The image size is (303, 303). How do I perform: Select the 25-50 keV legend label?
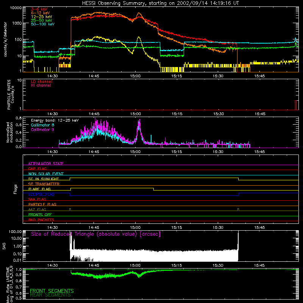(x=41, y=20)
